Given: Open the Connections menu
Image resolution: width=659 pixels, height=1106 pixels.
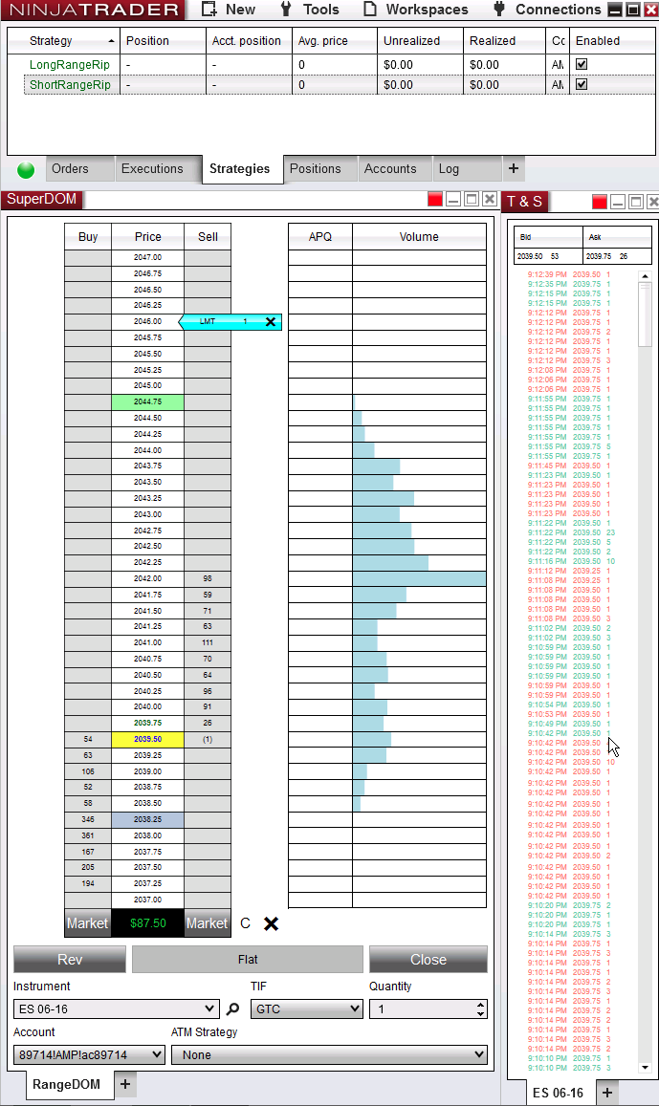Looking at the screenshot, I should click(547, 10).
